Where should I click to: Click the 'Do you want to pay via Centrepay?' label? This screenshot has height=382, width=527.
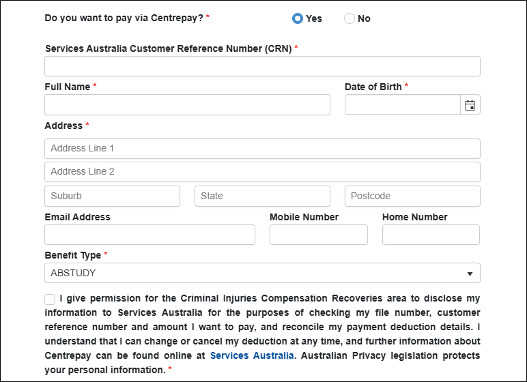(x=124, y=18)
